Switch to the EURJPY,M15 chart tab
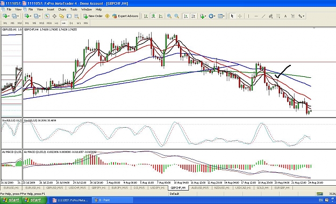 (119, 188)
